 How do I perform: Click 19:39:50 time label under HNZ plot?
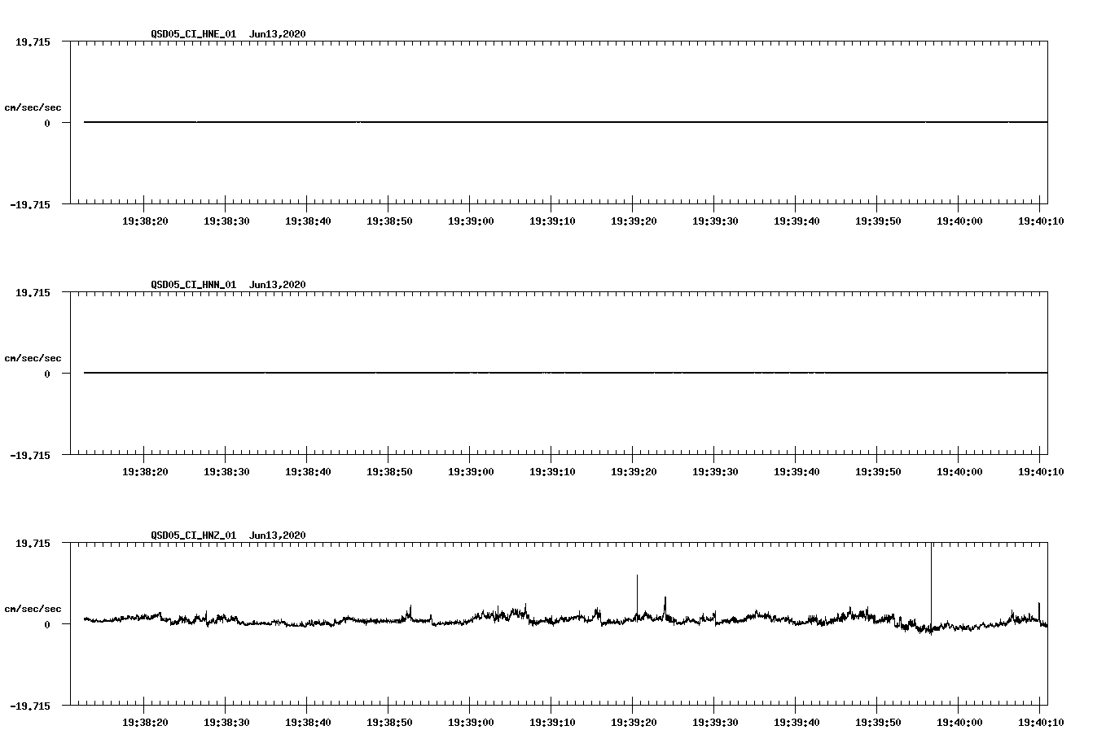[878, 723]
